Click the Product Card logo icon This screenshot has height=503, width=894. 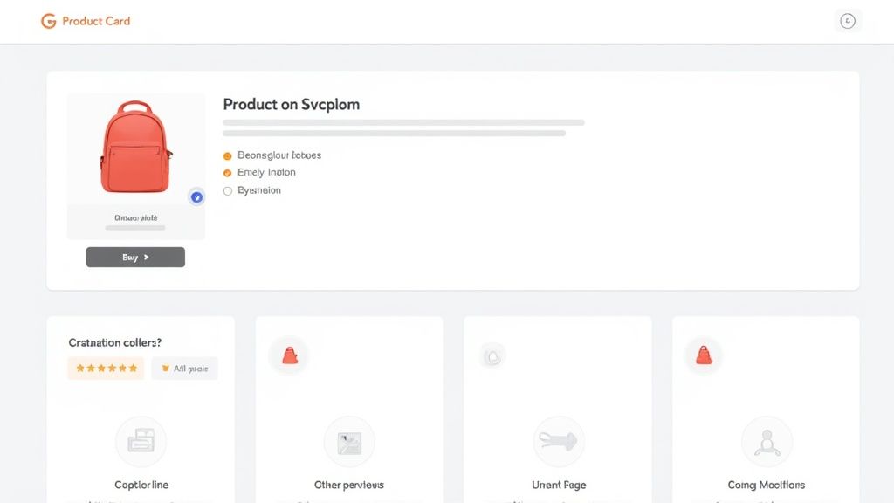[50, 20]
